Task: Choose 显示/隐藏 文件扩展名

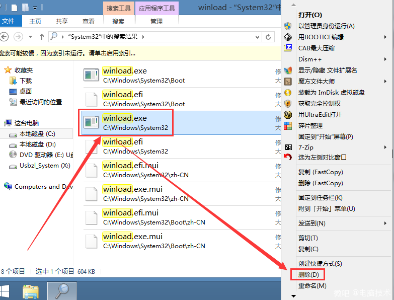Action: point(328,70)
